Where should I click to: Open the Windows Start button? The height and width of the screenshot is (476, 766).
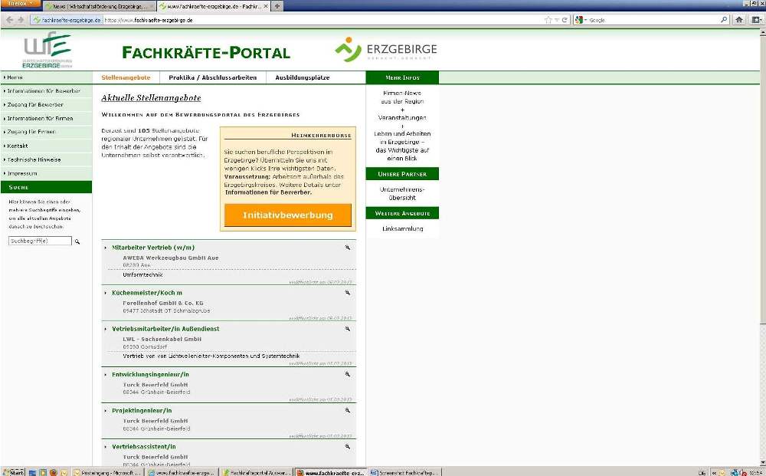pos(13,472)
